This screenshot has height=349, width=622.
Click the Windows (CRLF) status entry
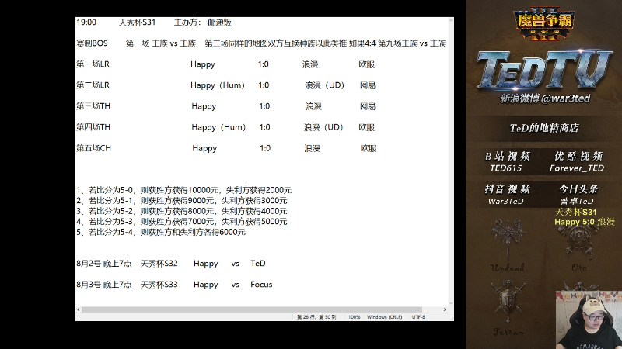click(x=384, y=317)
